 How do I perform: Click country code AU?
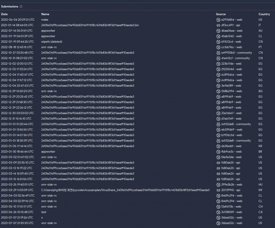point(260,31)
